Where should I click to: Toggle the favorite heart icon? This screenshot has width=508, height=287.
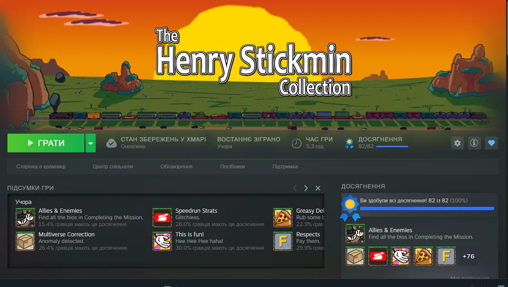pyautogui.click(x=491, y=143)
